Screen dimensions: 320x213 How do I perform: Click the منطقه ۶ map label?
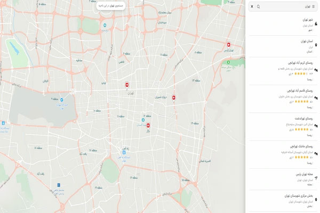pyautogui.click(x=126, y=54)
